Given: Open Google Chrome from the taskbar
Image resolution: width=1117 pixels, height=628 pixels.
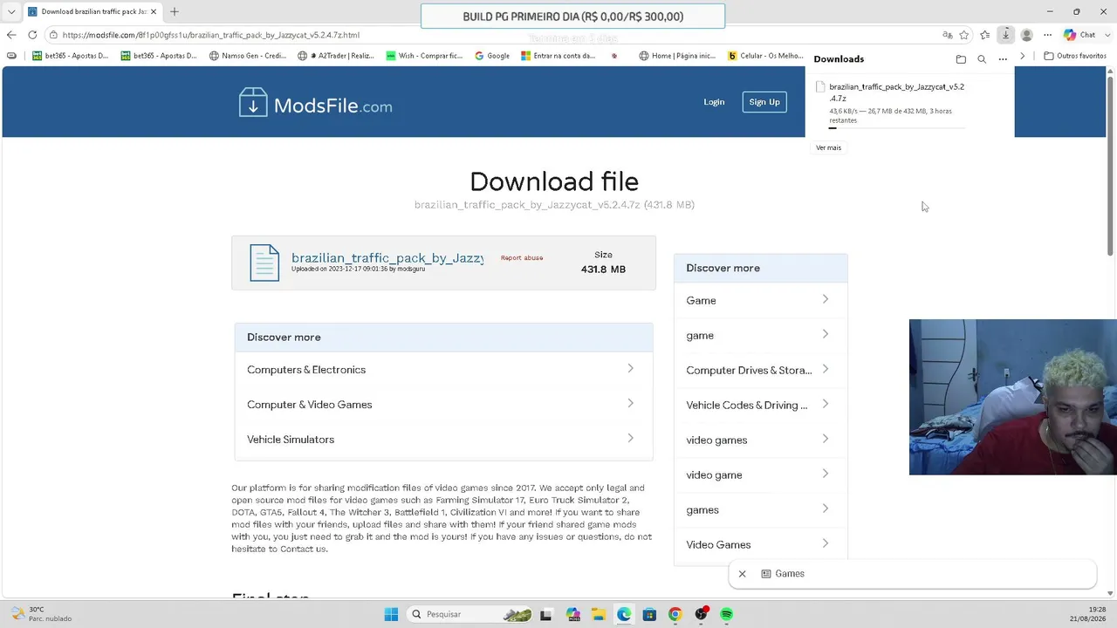Looking at the screenshot, I should (675, 615).
